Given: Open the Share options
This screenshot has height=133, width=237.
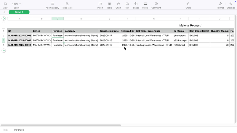Looking at the screenshot, I should (188, 4).
